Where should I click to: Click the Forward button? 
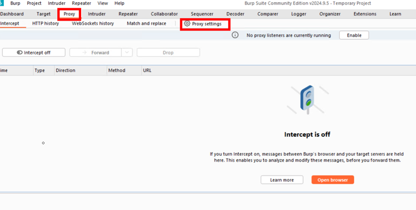[x=96, y=52]
